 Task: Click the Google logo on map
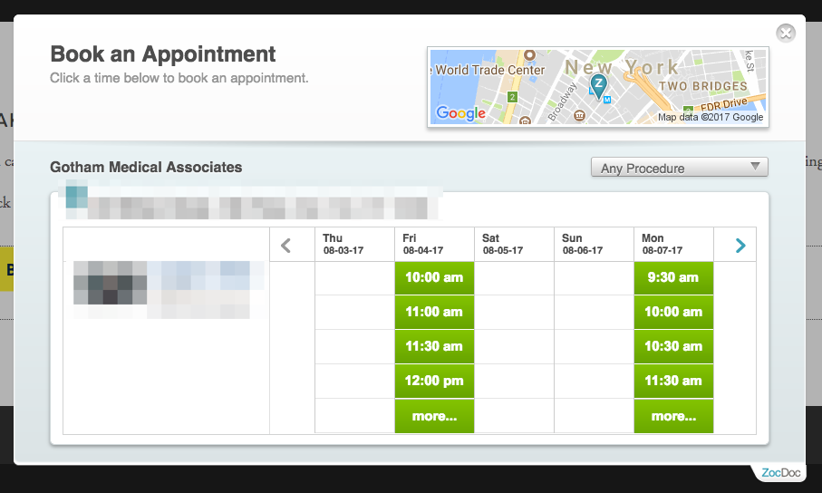tap(460, 113)
